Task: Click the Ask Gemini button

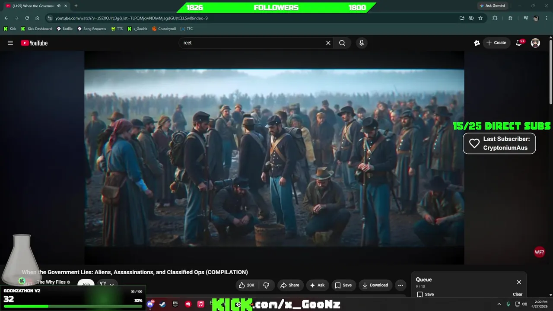Action: point(492,6)
